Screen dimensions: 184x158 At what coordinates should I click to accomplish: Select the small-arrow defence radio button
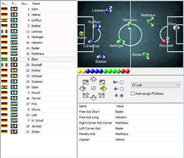click(121, 96)
